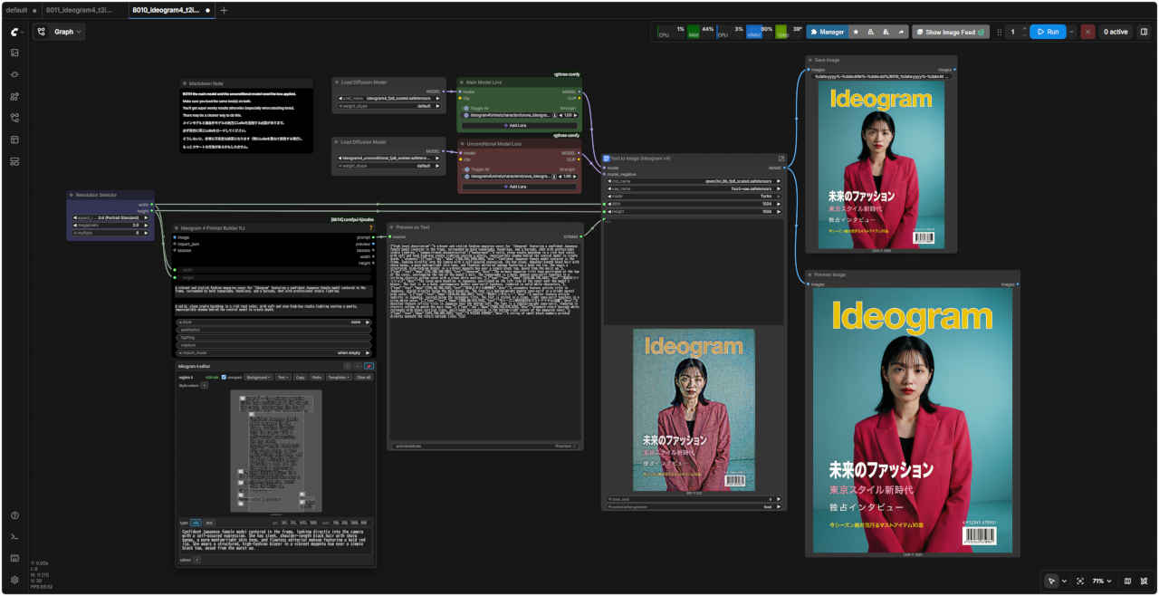Open a new workflow tab with plus
The width and height of the screenshot is (1159, 596).
point(225,10)
